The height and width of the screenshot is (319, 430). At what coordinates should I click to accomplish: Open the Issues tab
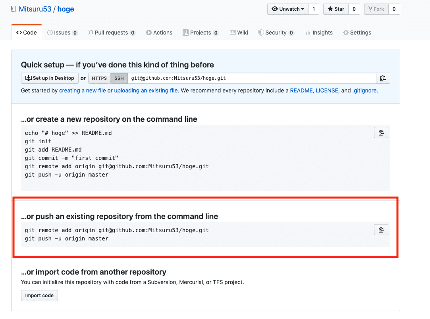coord(62,33)
